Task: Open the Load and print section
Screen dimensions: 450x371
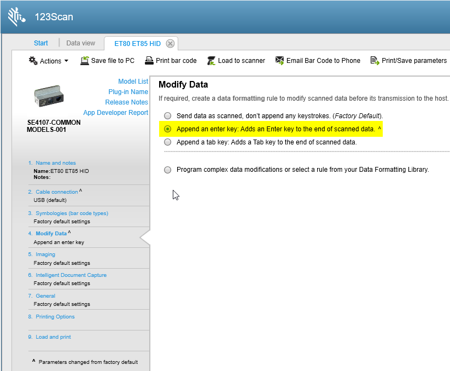Action: click(x=52, y=337)
